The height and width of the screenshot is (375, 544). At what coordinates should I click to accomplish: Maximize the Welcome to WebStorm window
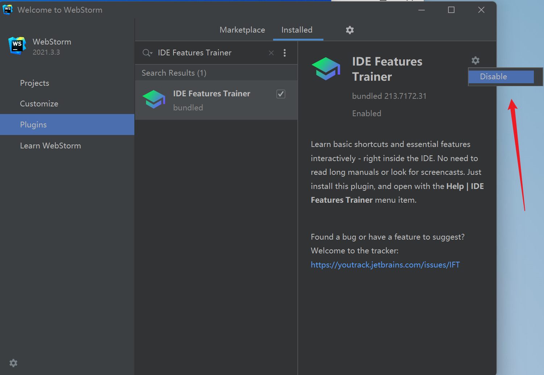click(451, 10)
